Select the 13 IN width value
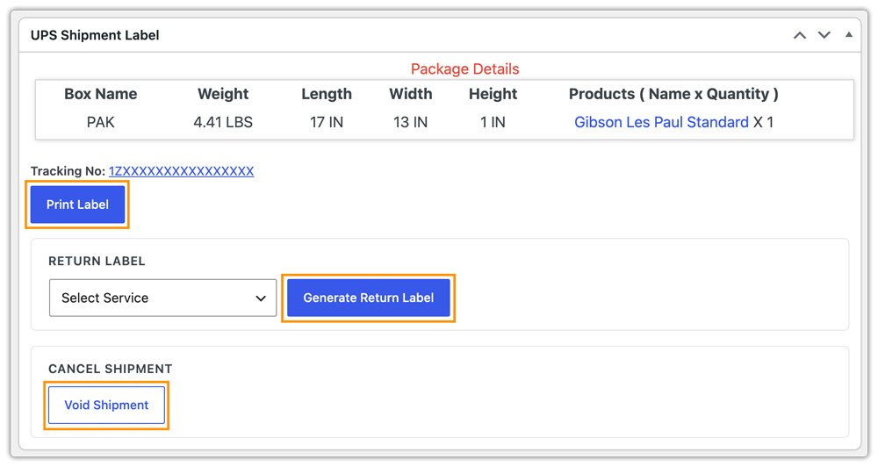This screenshot has width=878, height=467. point(410,122)
